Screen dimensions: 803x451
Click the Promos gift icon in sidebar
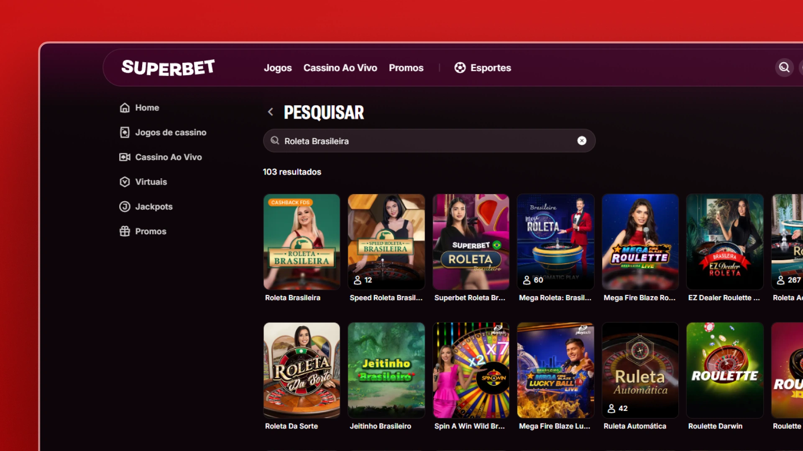coord(125,231)
